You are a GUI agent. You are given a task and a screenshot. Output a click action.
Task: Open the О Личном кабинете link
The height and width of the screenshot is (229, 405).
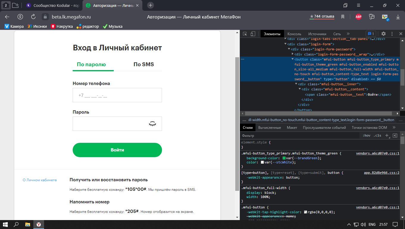click(x=40, y=180)
